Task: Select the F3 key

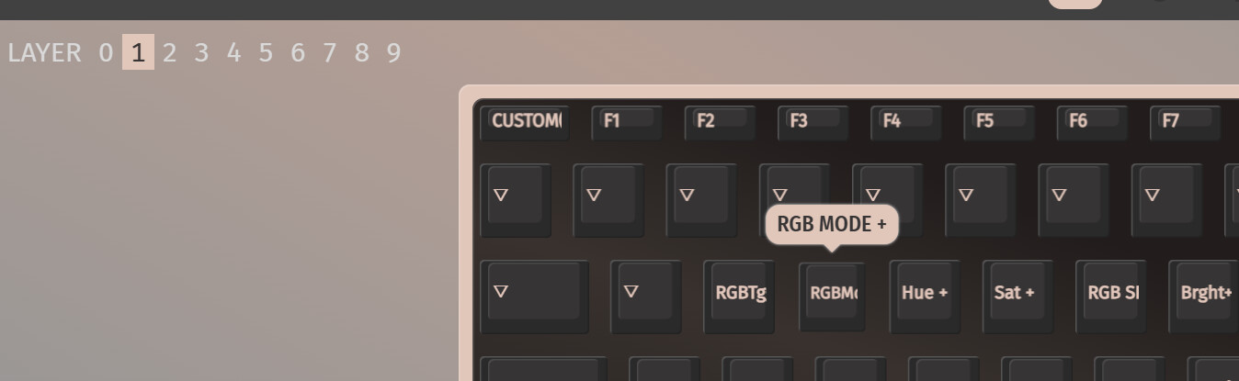Action: point(813,122)
